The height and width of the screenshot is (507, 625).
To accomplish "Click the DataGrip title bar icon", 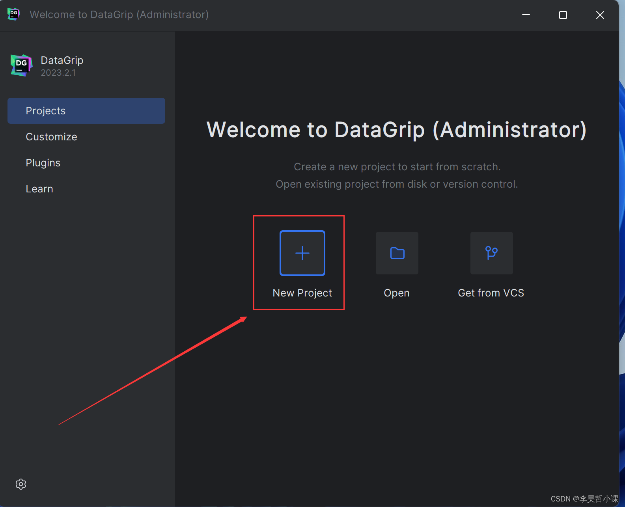I will click(13, 14).
